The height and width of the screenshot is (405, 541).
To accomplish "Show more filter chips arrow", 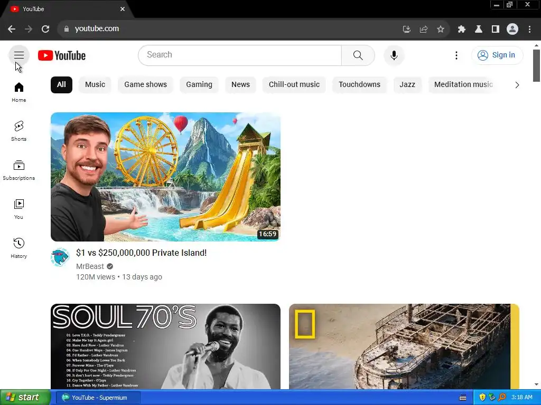I will pos(517,85).
